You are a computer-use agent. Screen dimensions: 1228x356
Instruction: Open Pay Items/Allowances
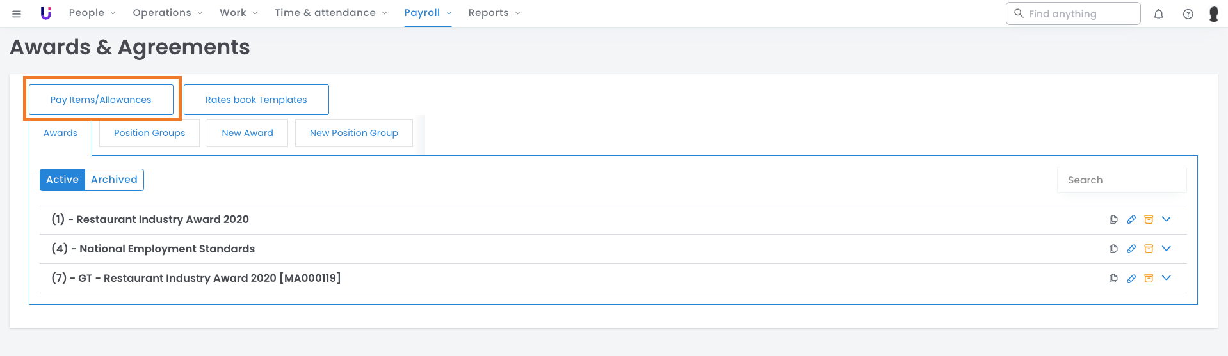point(101,100)
